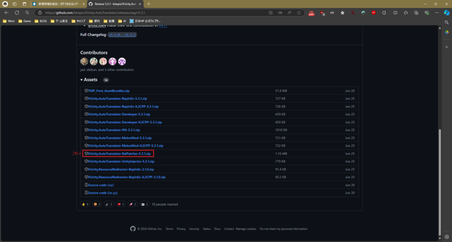The width and height of the screenshot is (452, 242).
Task: Download XUnity.AutoTranslator-BepInEx-5.3.1.zip
Action: pyautogui.click(x=117, y=99)
